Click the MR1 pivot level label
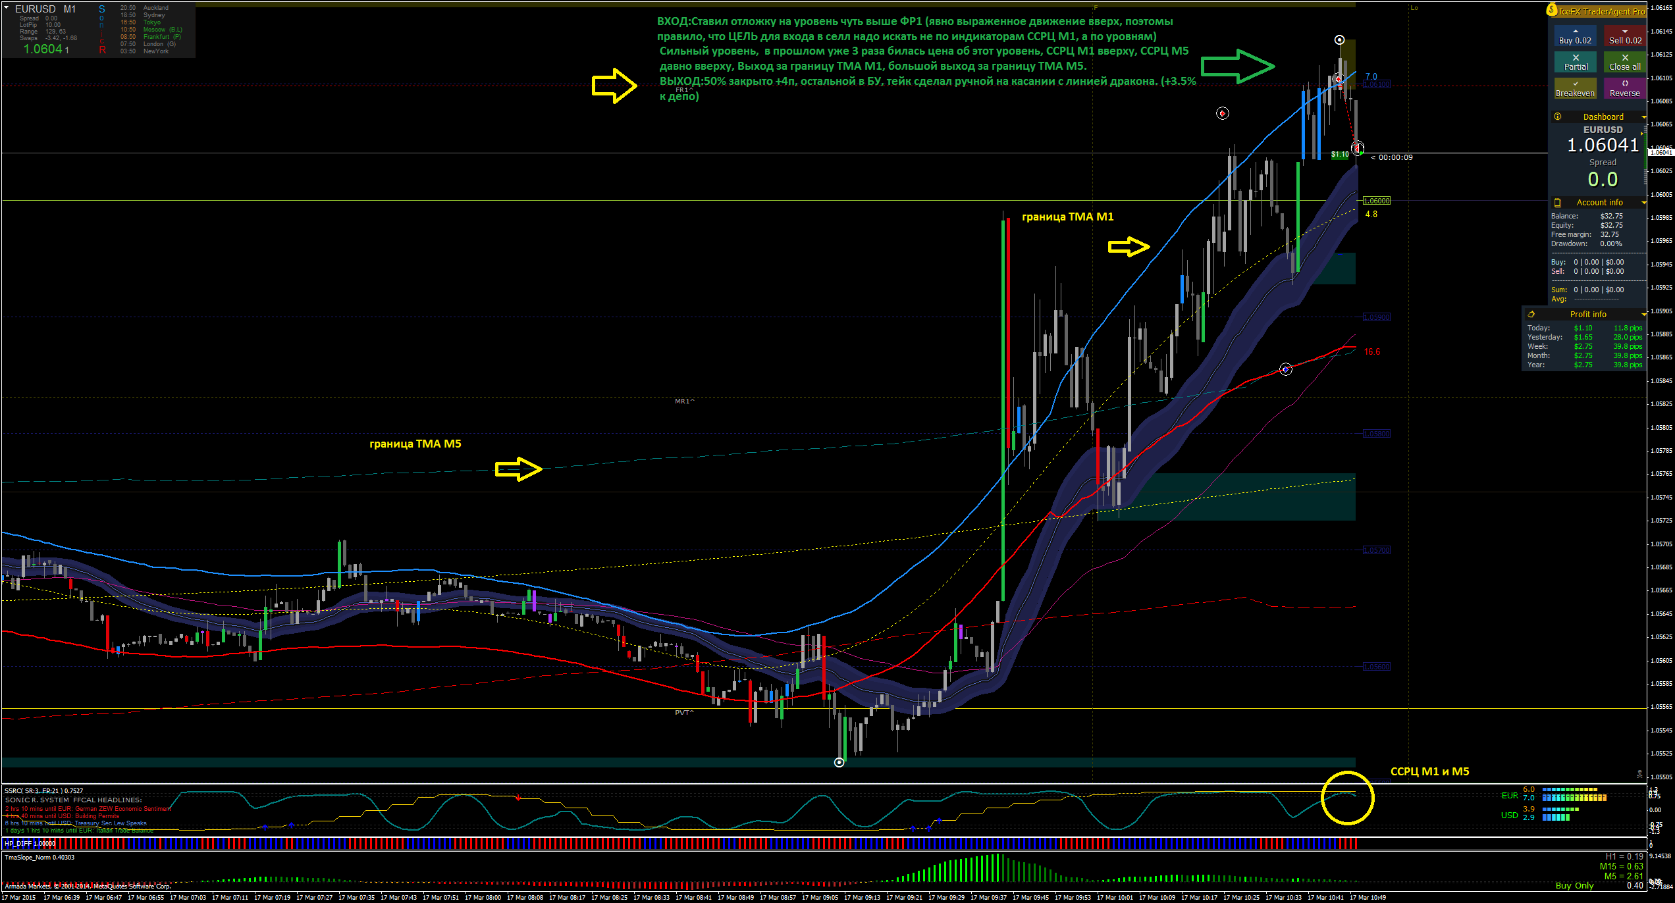 pyautogui.click(x=684, y=401)
